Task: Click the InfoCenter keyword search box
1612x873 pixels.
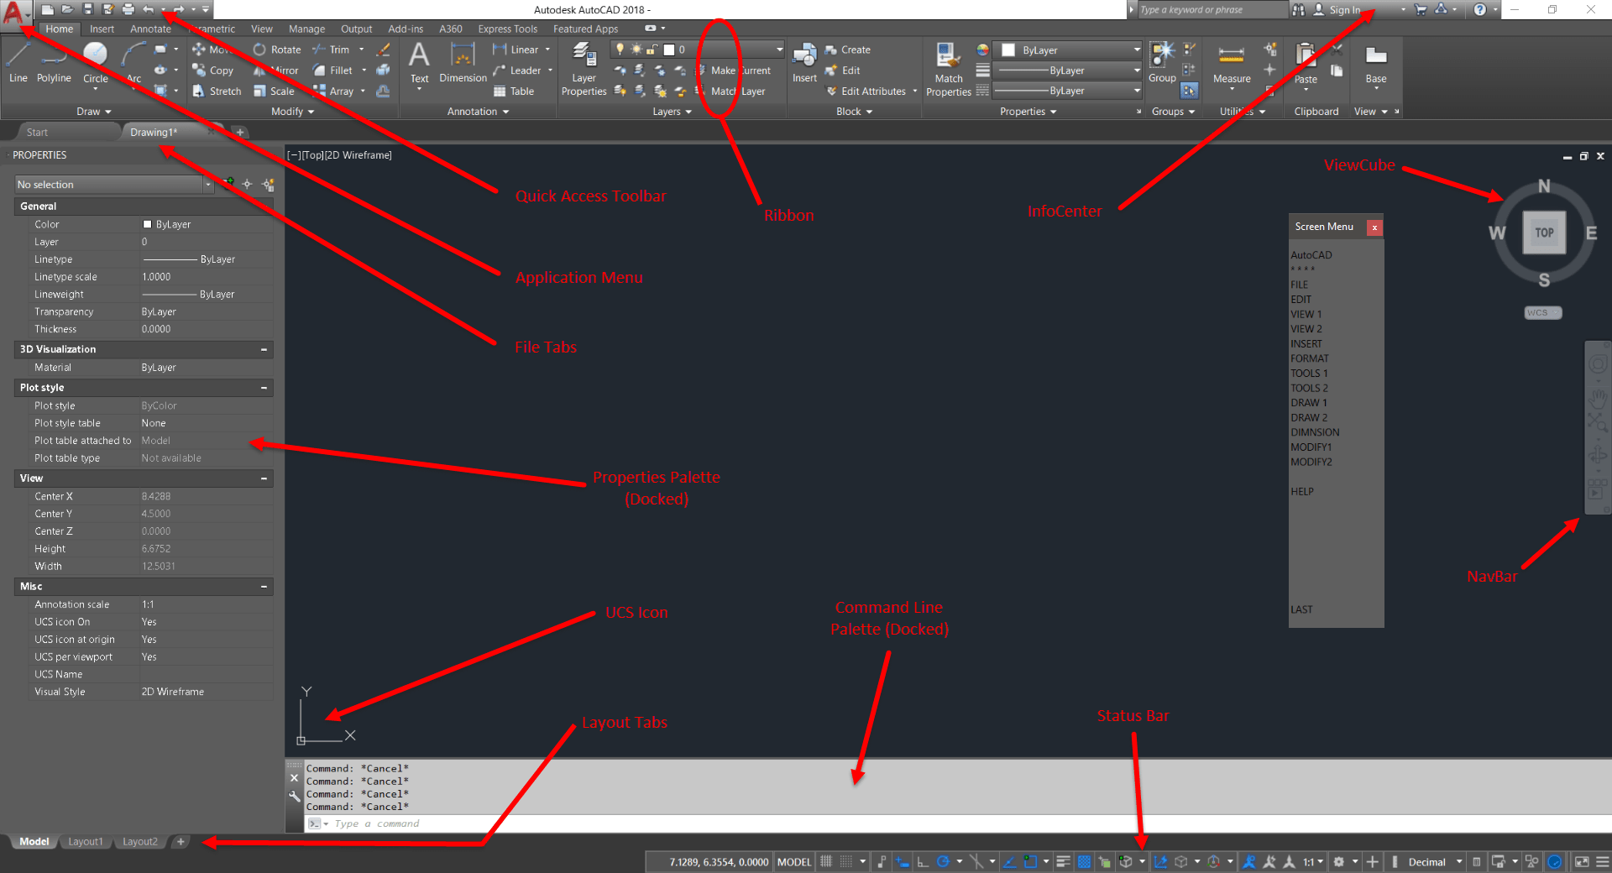Action: coord(1212,10)
